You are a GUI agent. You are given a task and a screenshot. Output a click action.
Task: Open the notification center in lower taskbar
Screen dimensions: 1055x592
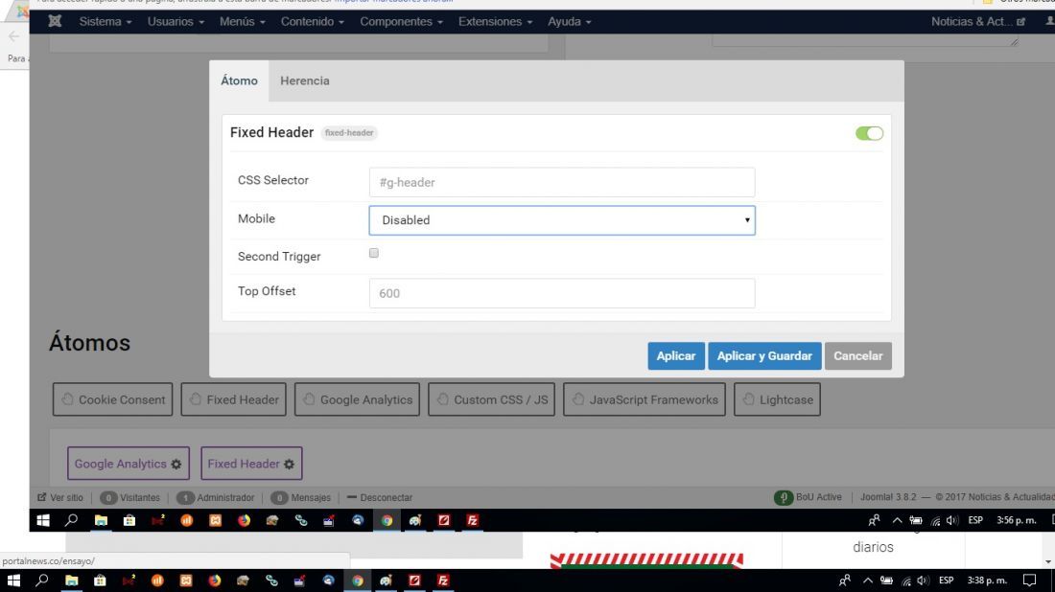1029,581
